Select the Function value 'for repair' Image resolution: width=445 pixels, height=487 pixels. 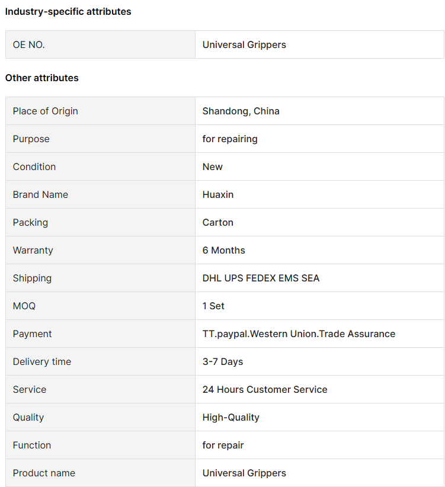(x=223, y=445)
